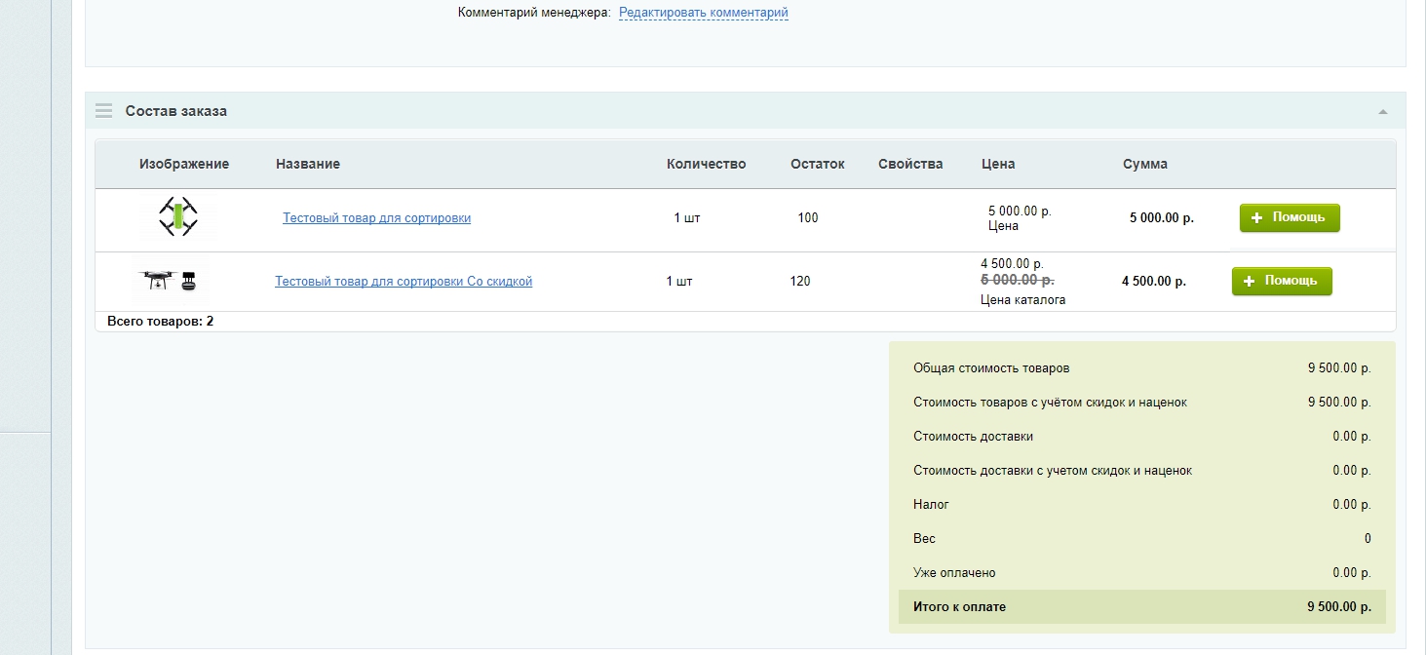Image resolution: width=1426 pixels, height=655 pixels.
Task: Click the crossed-out 5 000.00 р. catalog price
Action: 1017,280
